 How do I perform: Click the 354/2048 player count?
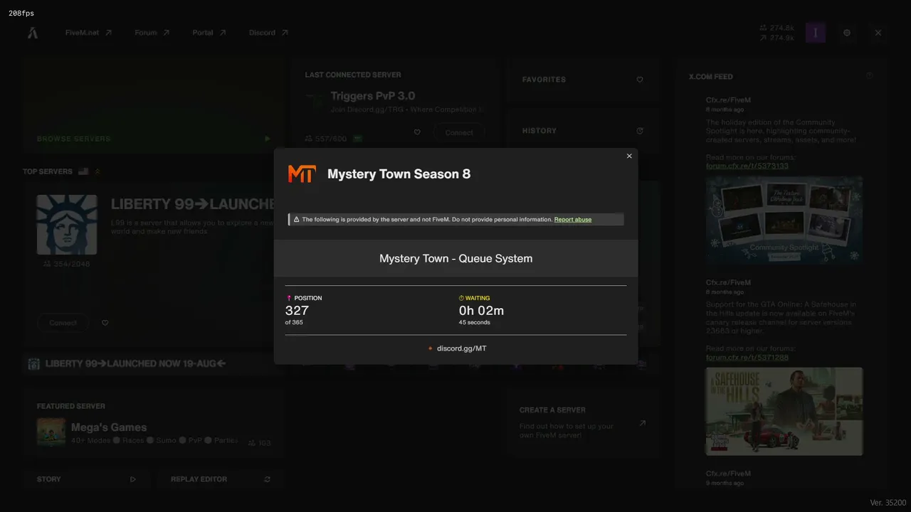pyautogui.click(x=66, y=264)
